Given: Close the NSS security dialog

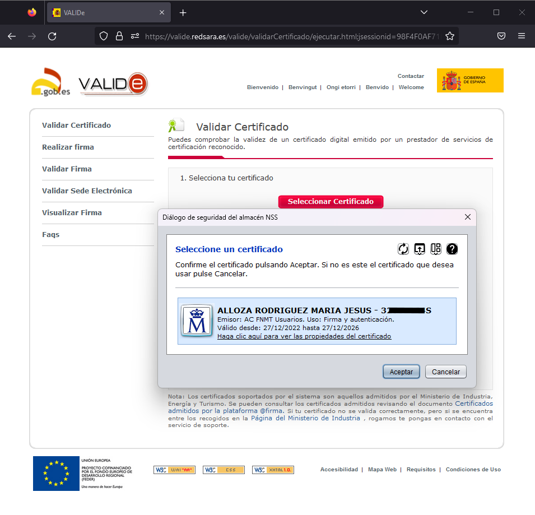Looking at the screenshot, I should pos(468,217).
